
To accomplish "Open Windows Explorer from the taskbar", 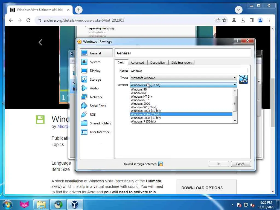I will point(41,205).
